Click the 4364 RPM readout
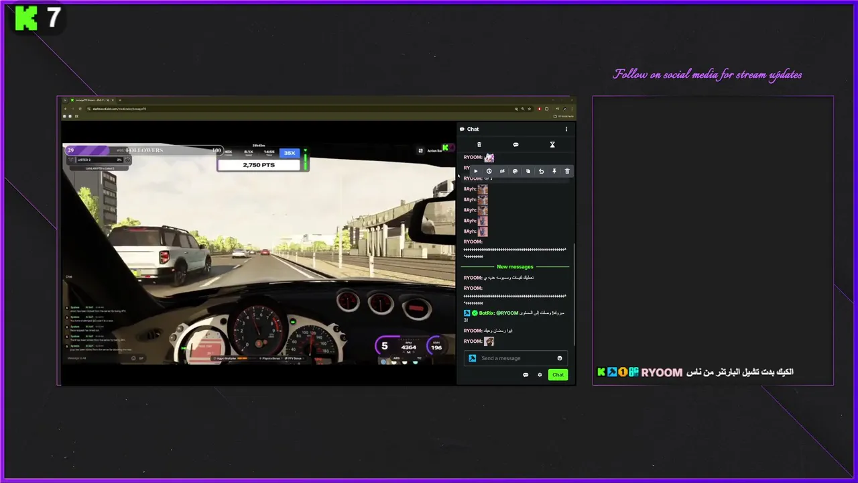This screenshot has height=483, width=858. click(x=408, y=347)
